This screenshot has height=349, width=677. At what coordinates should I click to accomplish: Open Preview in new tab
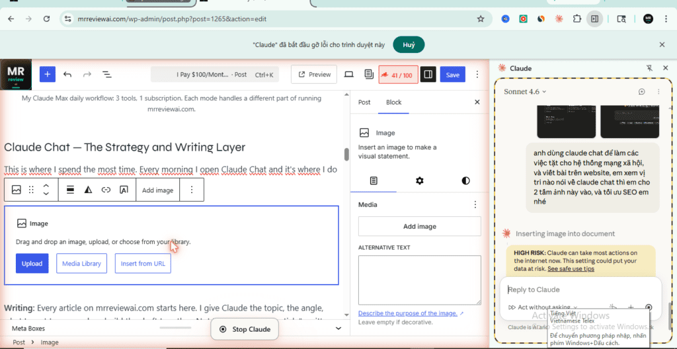314,74
